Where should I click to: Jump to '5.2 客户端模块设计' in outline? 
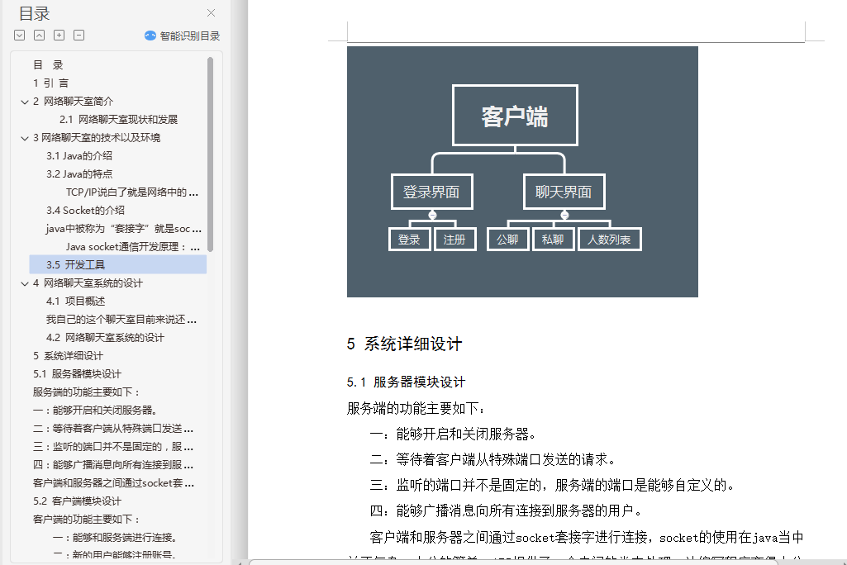click(x=77, y=501)
